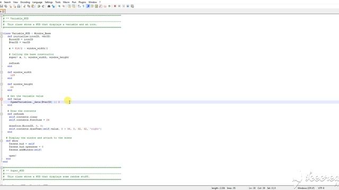
Task: Open the Settings menu
Action: (x=49, y=2)
